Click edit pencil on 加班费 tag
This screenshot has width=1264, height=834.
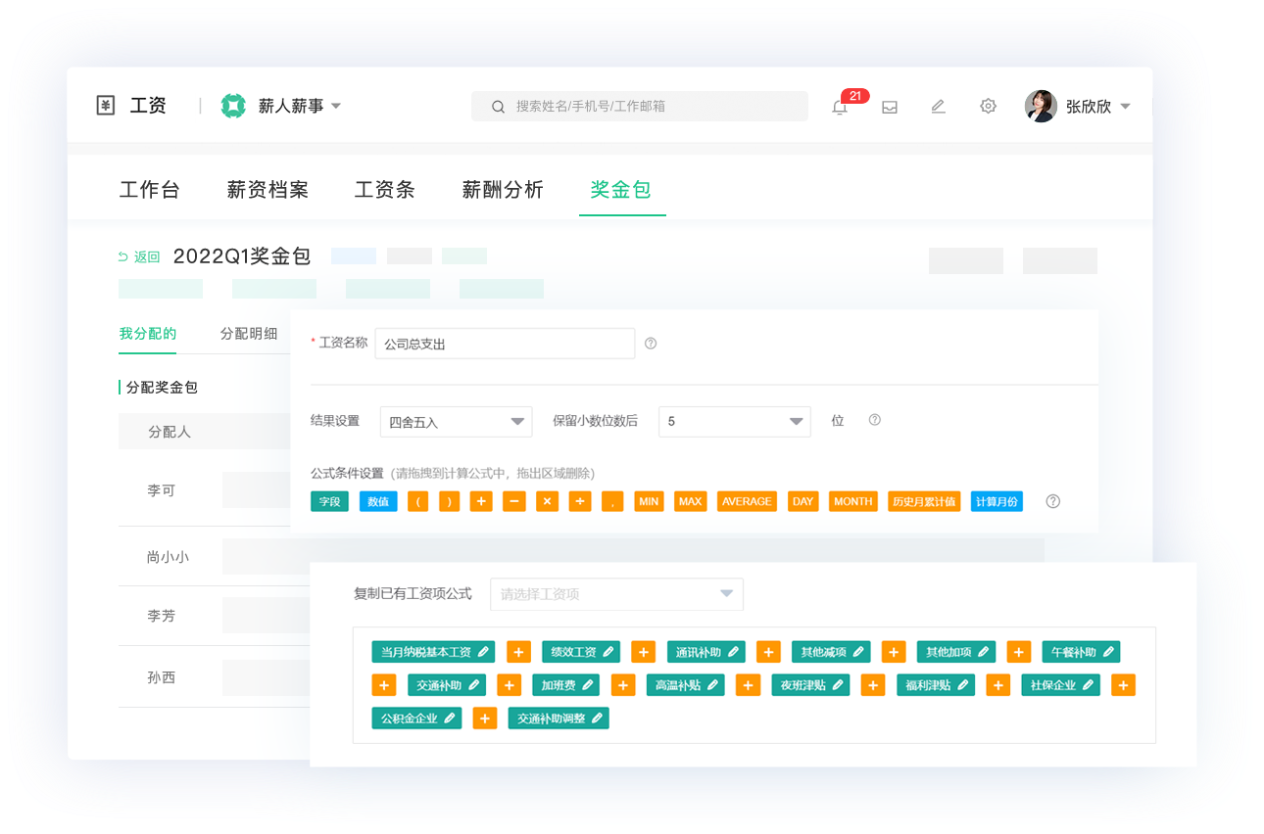click(x=590, y=685)
